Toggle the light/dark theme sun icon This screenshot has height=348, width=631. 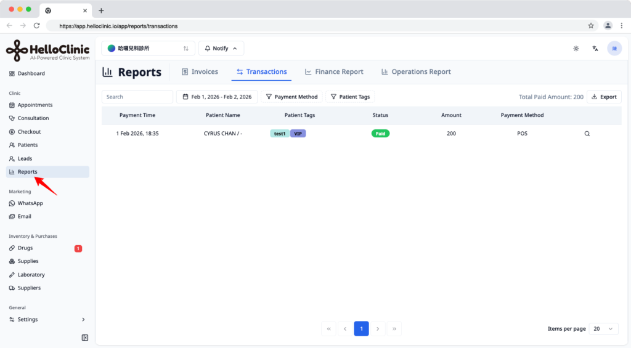coord(576,48)
